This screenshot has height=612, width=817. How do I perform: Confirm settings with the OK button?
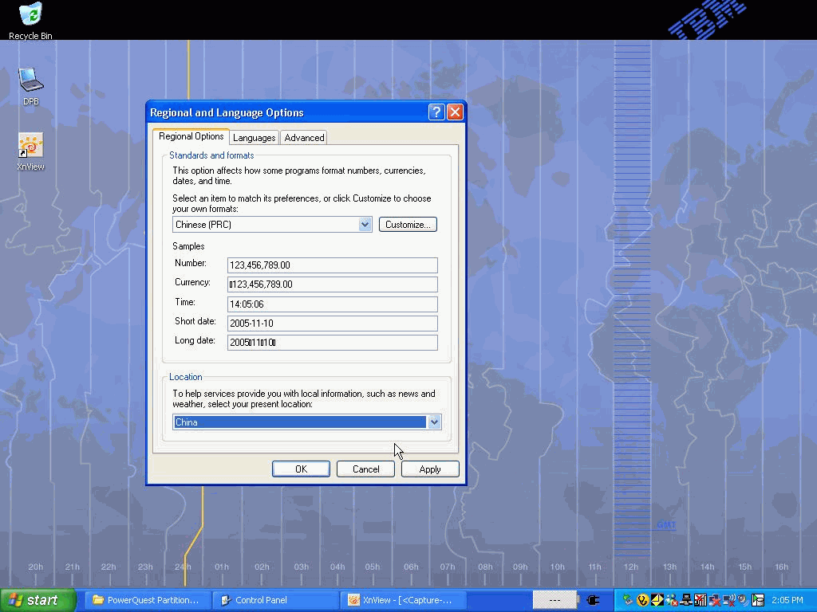click(301, 469)
